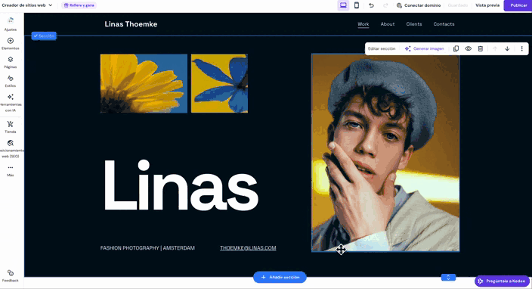
Task: Open Posicionamiento web (SEO)
Action: [11, 149]
